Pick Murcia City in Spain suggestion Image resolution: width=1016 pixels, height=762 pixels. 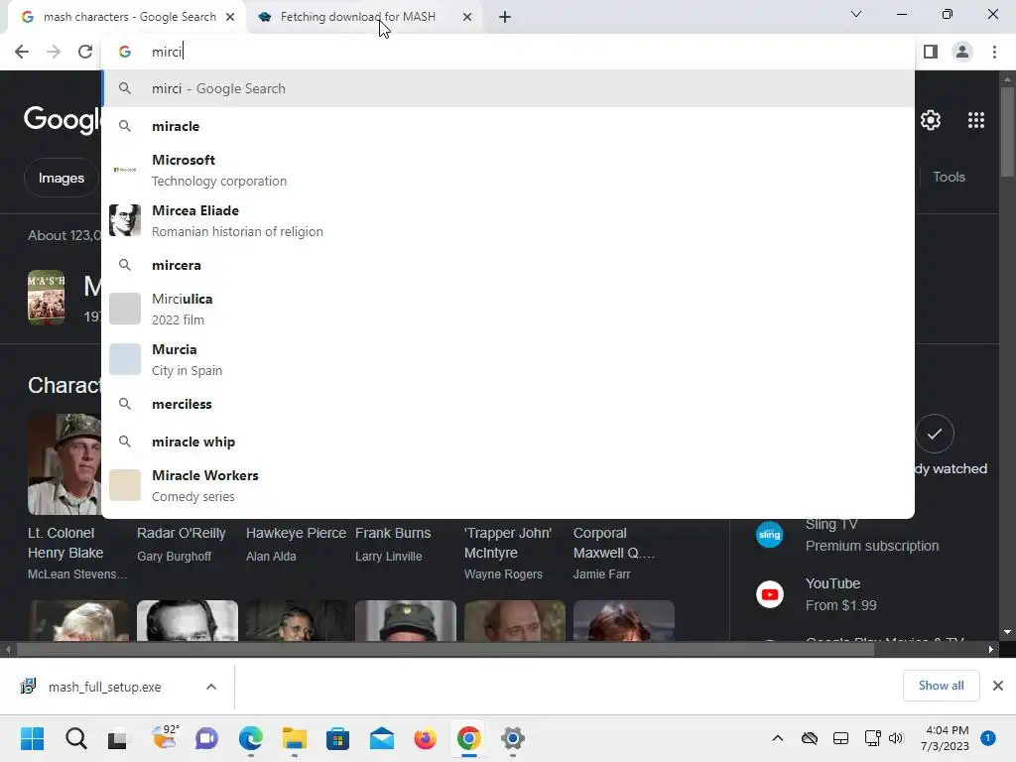click(508, 359)
